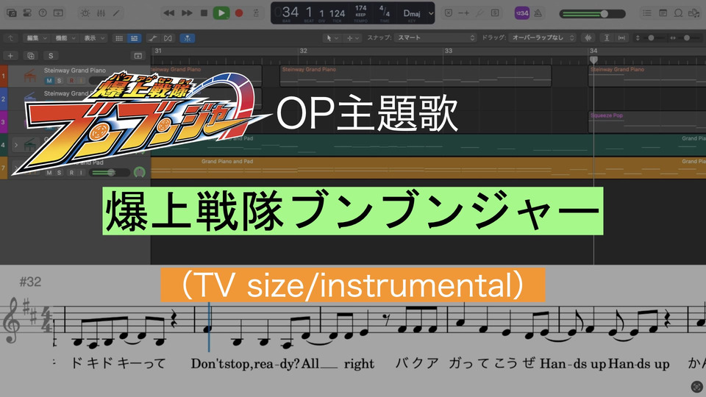The image size is (706, 397).
Task: Expand track 4 disclosure arrow
Action: (15, 145)
